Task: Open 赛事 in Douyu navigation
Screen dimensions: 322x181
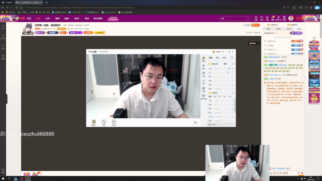Action: click(57, 19)
